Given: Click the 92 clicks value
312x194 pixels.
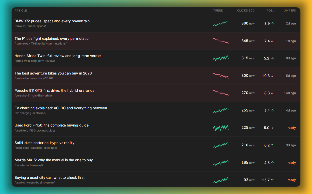Looking at the screenshot, I should coord(246,180).
